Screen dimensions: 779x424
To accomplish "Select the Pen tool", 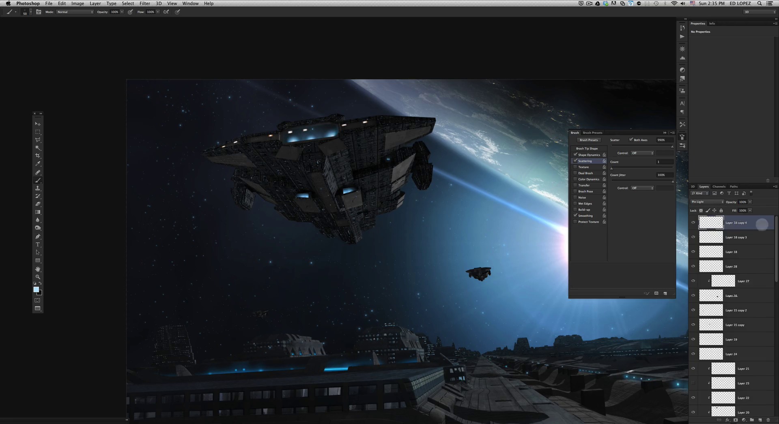I will point(38,236).
